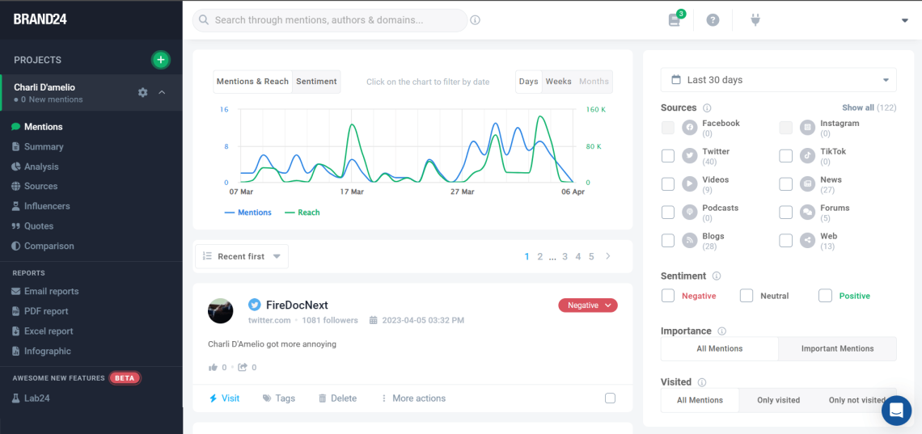
Task: Click the help question mark icon
Action: 713,20
